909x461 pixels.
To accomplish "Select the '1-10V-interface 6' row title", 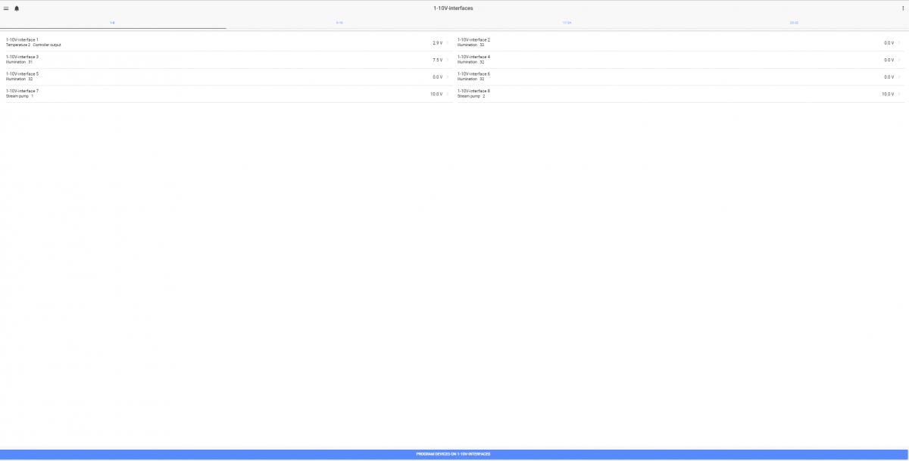I will pyautogui.click(x=473, y=73).
